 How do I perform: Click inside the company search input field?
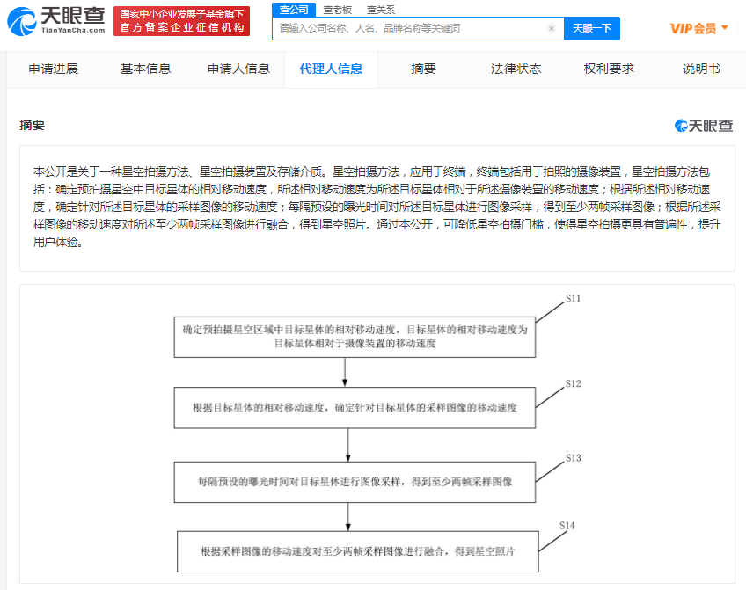(405, 28)
